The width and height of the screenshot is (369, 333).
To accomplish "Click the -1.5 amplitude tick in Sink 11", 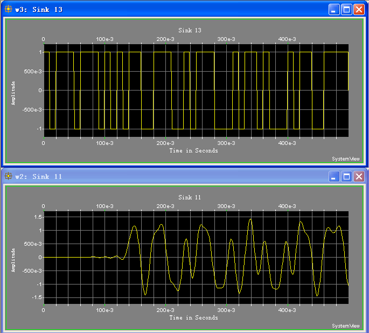I will pyautogui.click(x=37, y=297).
